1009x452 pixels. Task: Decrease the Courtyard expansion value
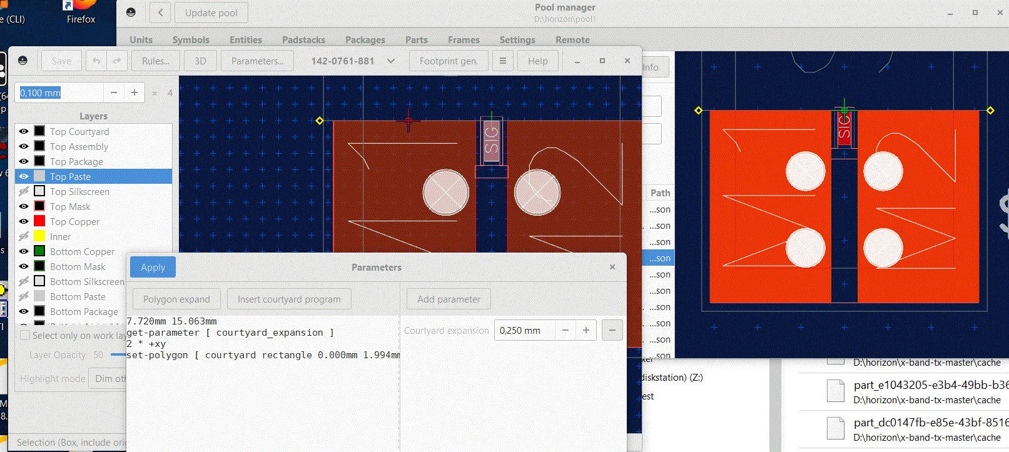[565, 330]
